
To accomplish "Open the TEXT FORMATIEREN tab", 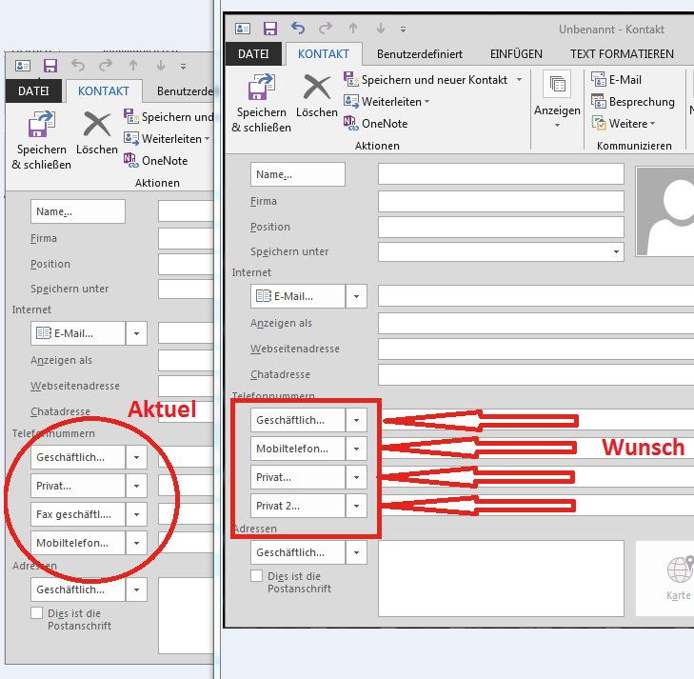I will (622, 54).
